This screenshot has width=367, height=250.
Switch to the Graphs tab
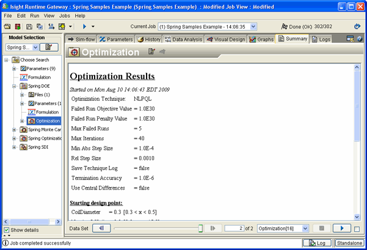pos(261,39)
